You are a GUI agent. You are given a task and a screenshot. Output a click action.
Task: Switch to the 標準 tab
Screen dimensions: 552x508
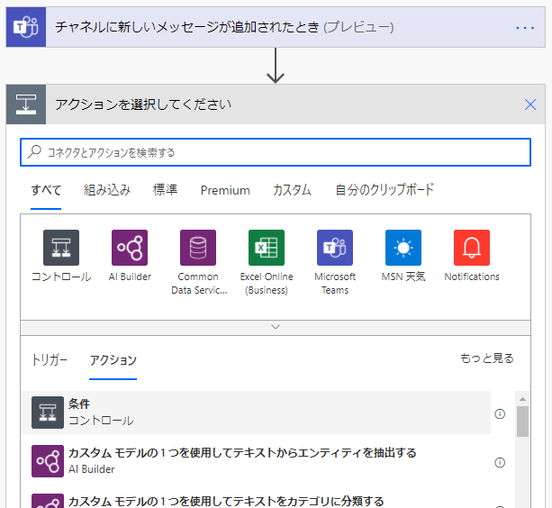pos(165,190)
